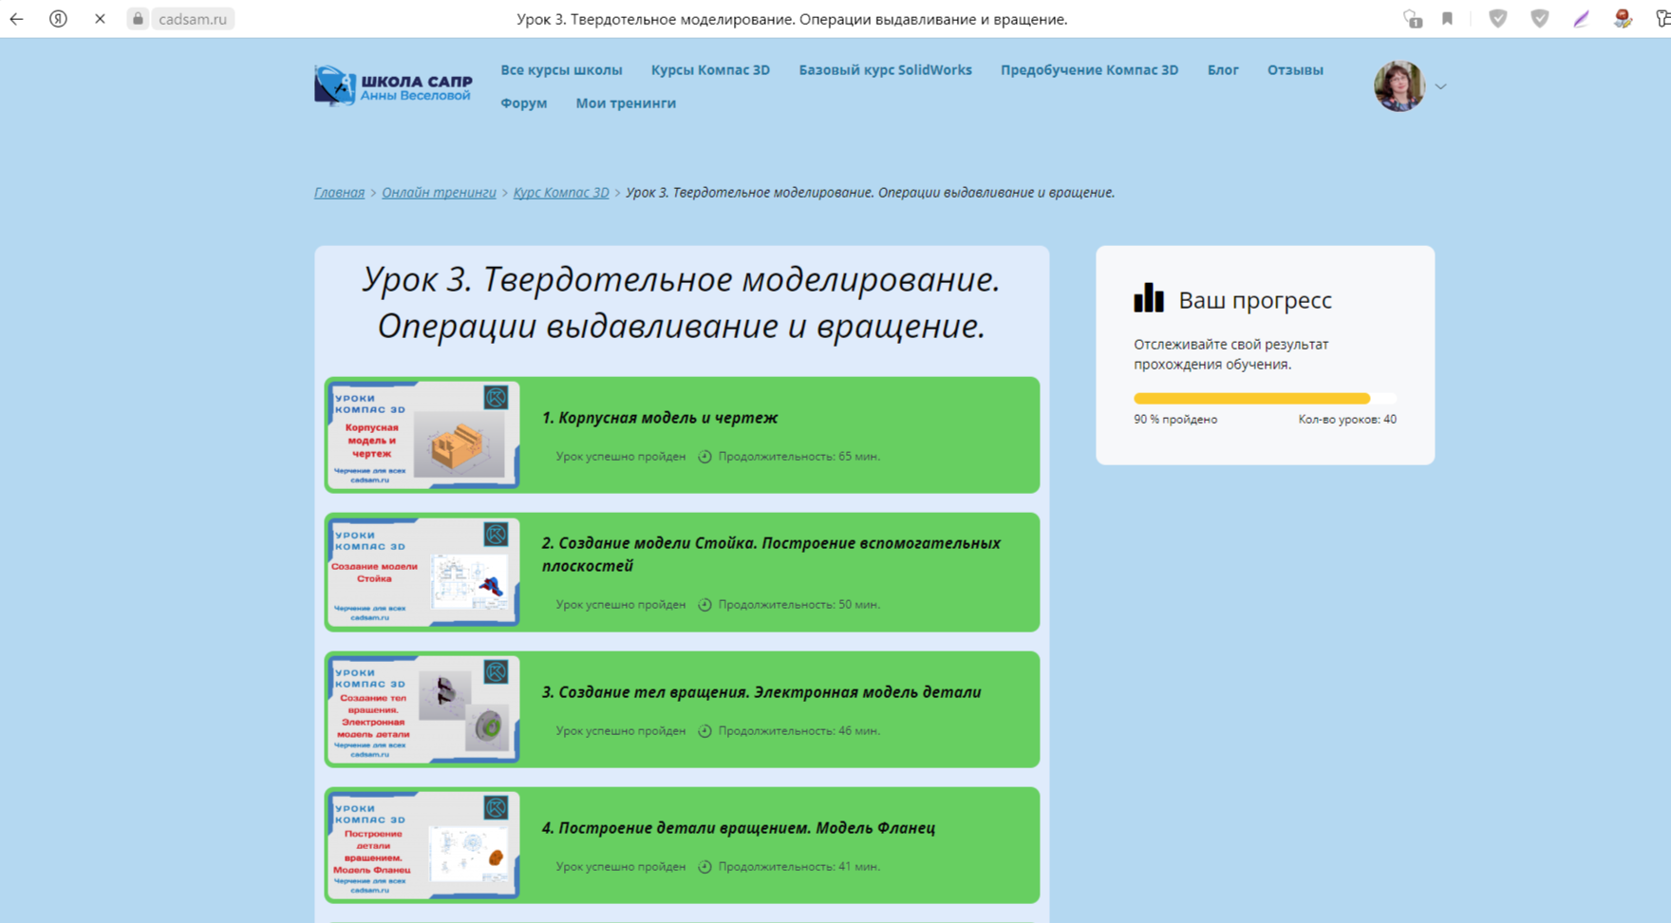Screen dimensions: 1671x923
Task: Click the text 90 % пройдено
Action: tap(1175, 420)
